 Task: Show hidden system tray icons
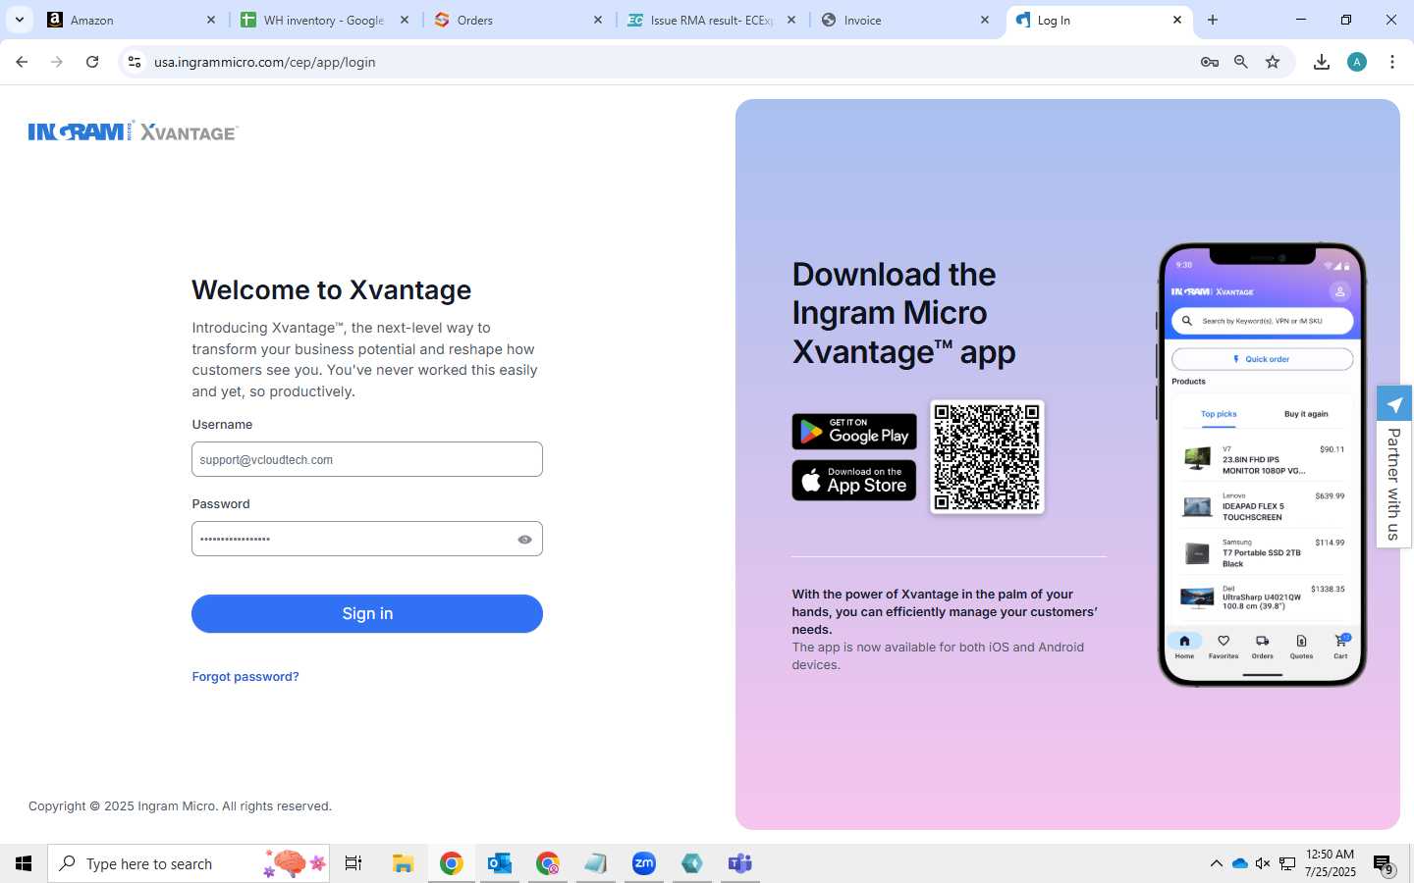pos(1216,863)
